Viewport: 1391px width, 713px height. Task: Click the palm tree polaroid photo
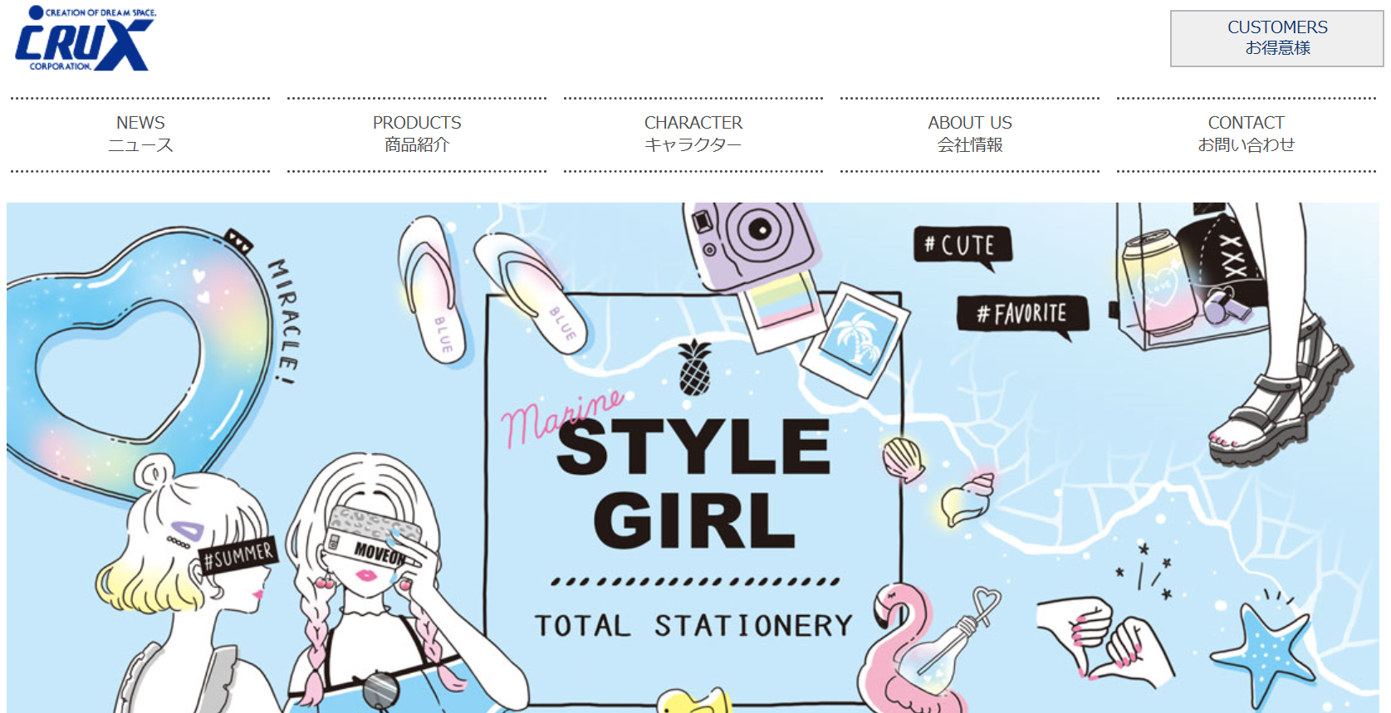point(855,340)
